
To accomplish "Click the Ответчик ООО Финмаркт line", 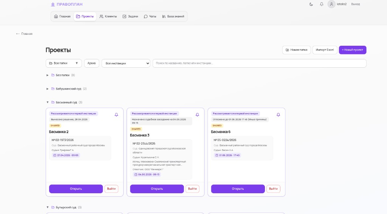I will click(x=148, y=169).
